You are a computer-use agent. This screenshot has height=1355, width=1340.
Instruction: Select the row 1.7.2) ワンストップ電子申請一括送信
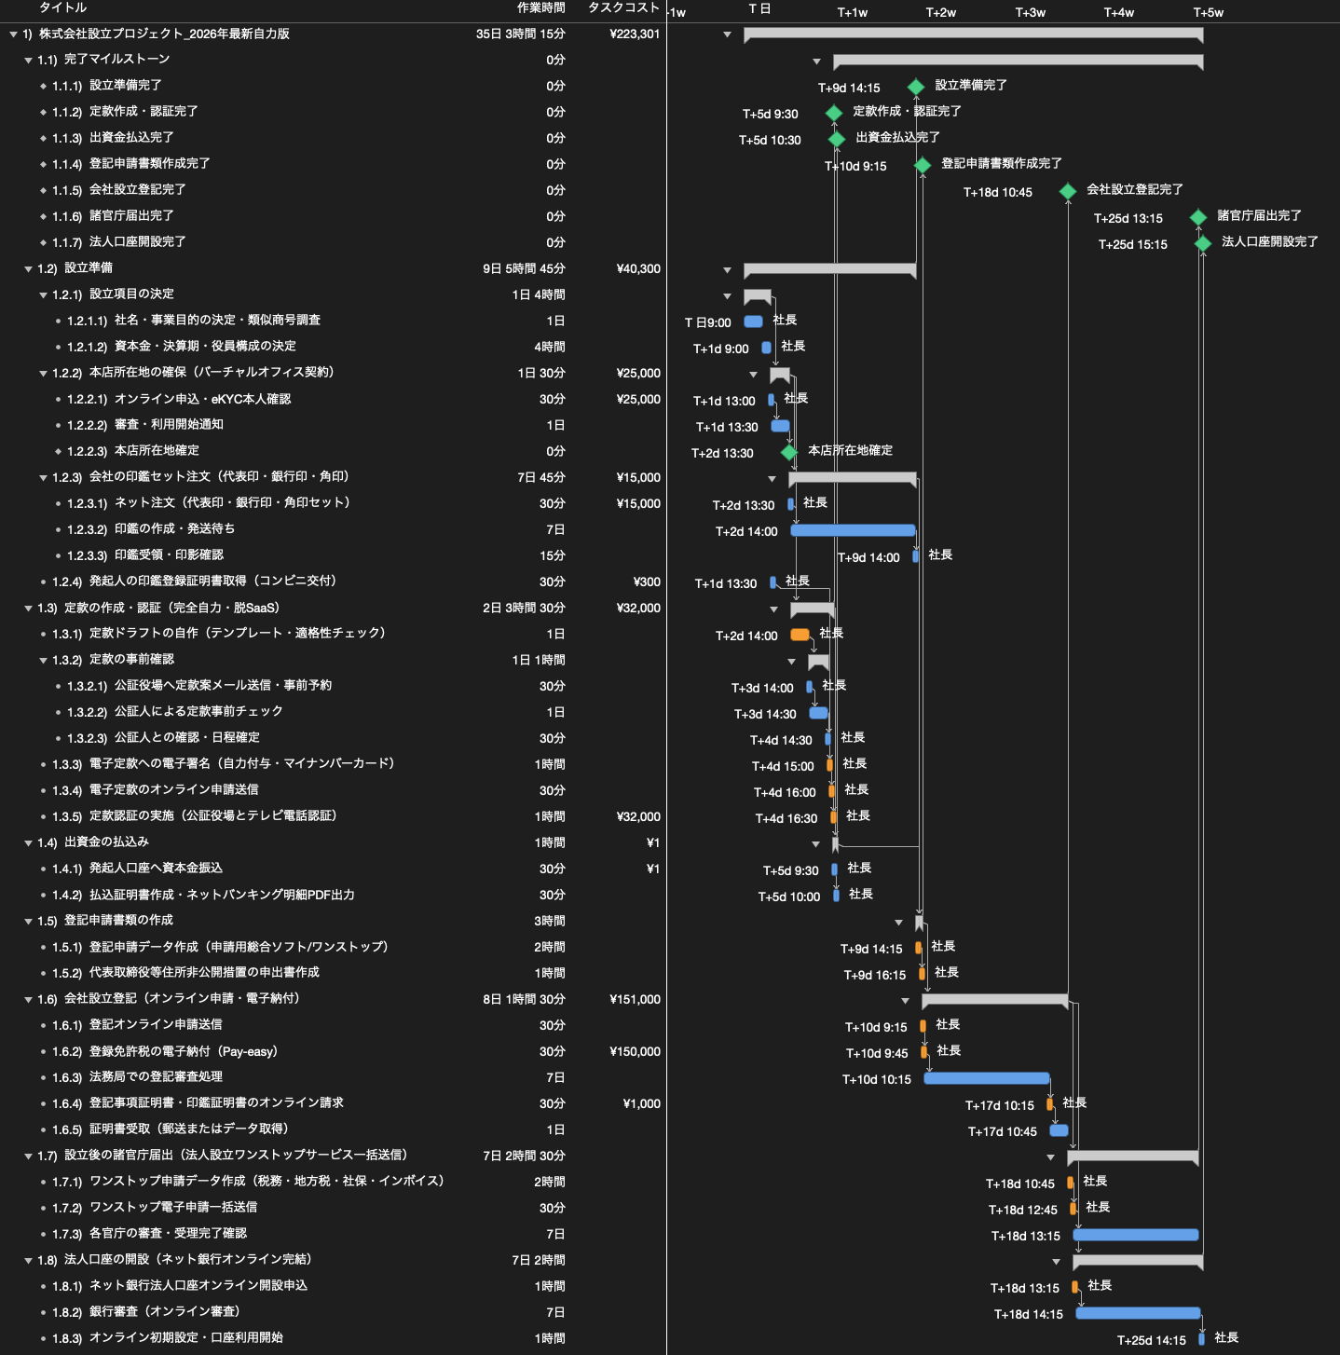[x=333, y=1209]
